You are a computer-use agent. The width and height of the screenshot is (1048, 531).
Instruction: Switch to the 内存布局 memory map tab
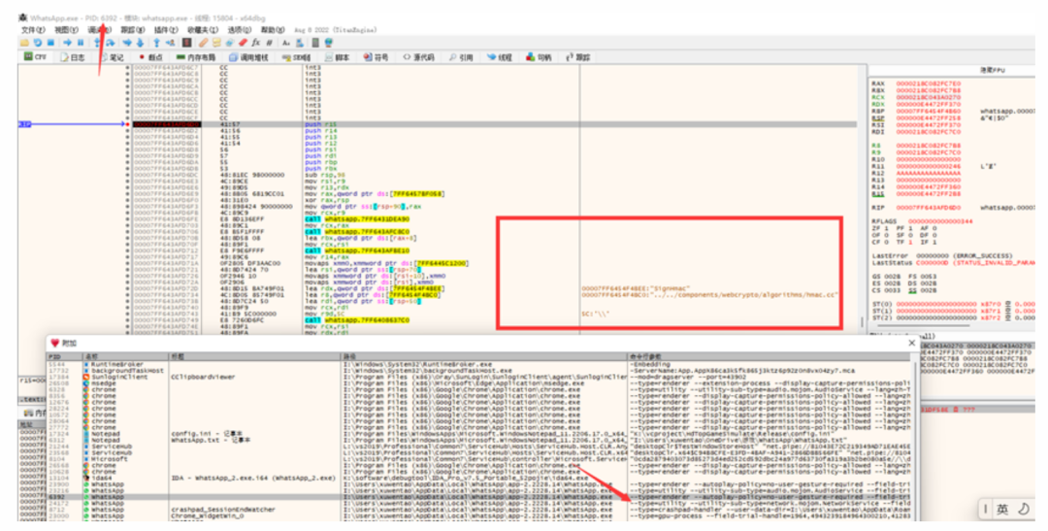(x=195, y=57)
